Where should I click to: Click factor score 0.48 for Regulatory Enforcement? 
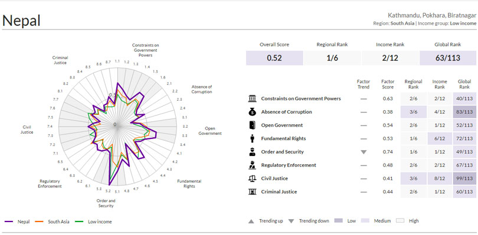(388, 165)
